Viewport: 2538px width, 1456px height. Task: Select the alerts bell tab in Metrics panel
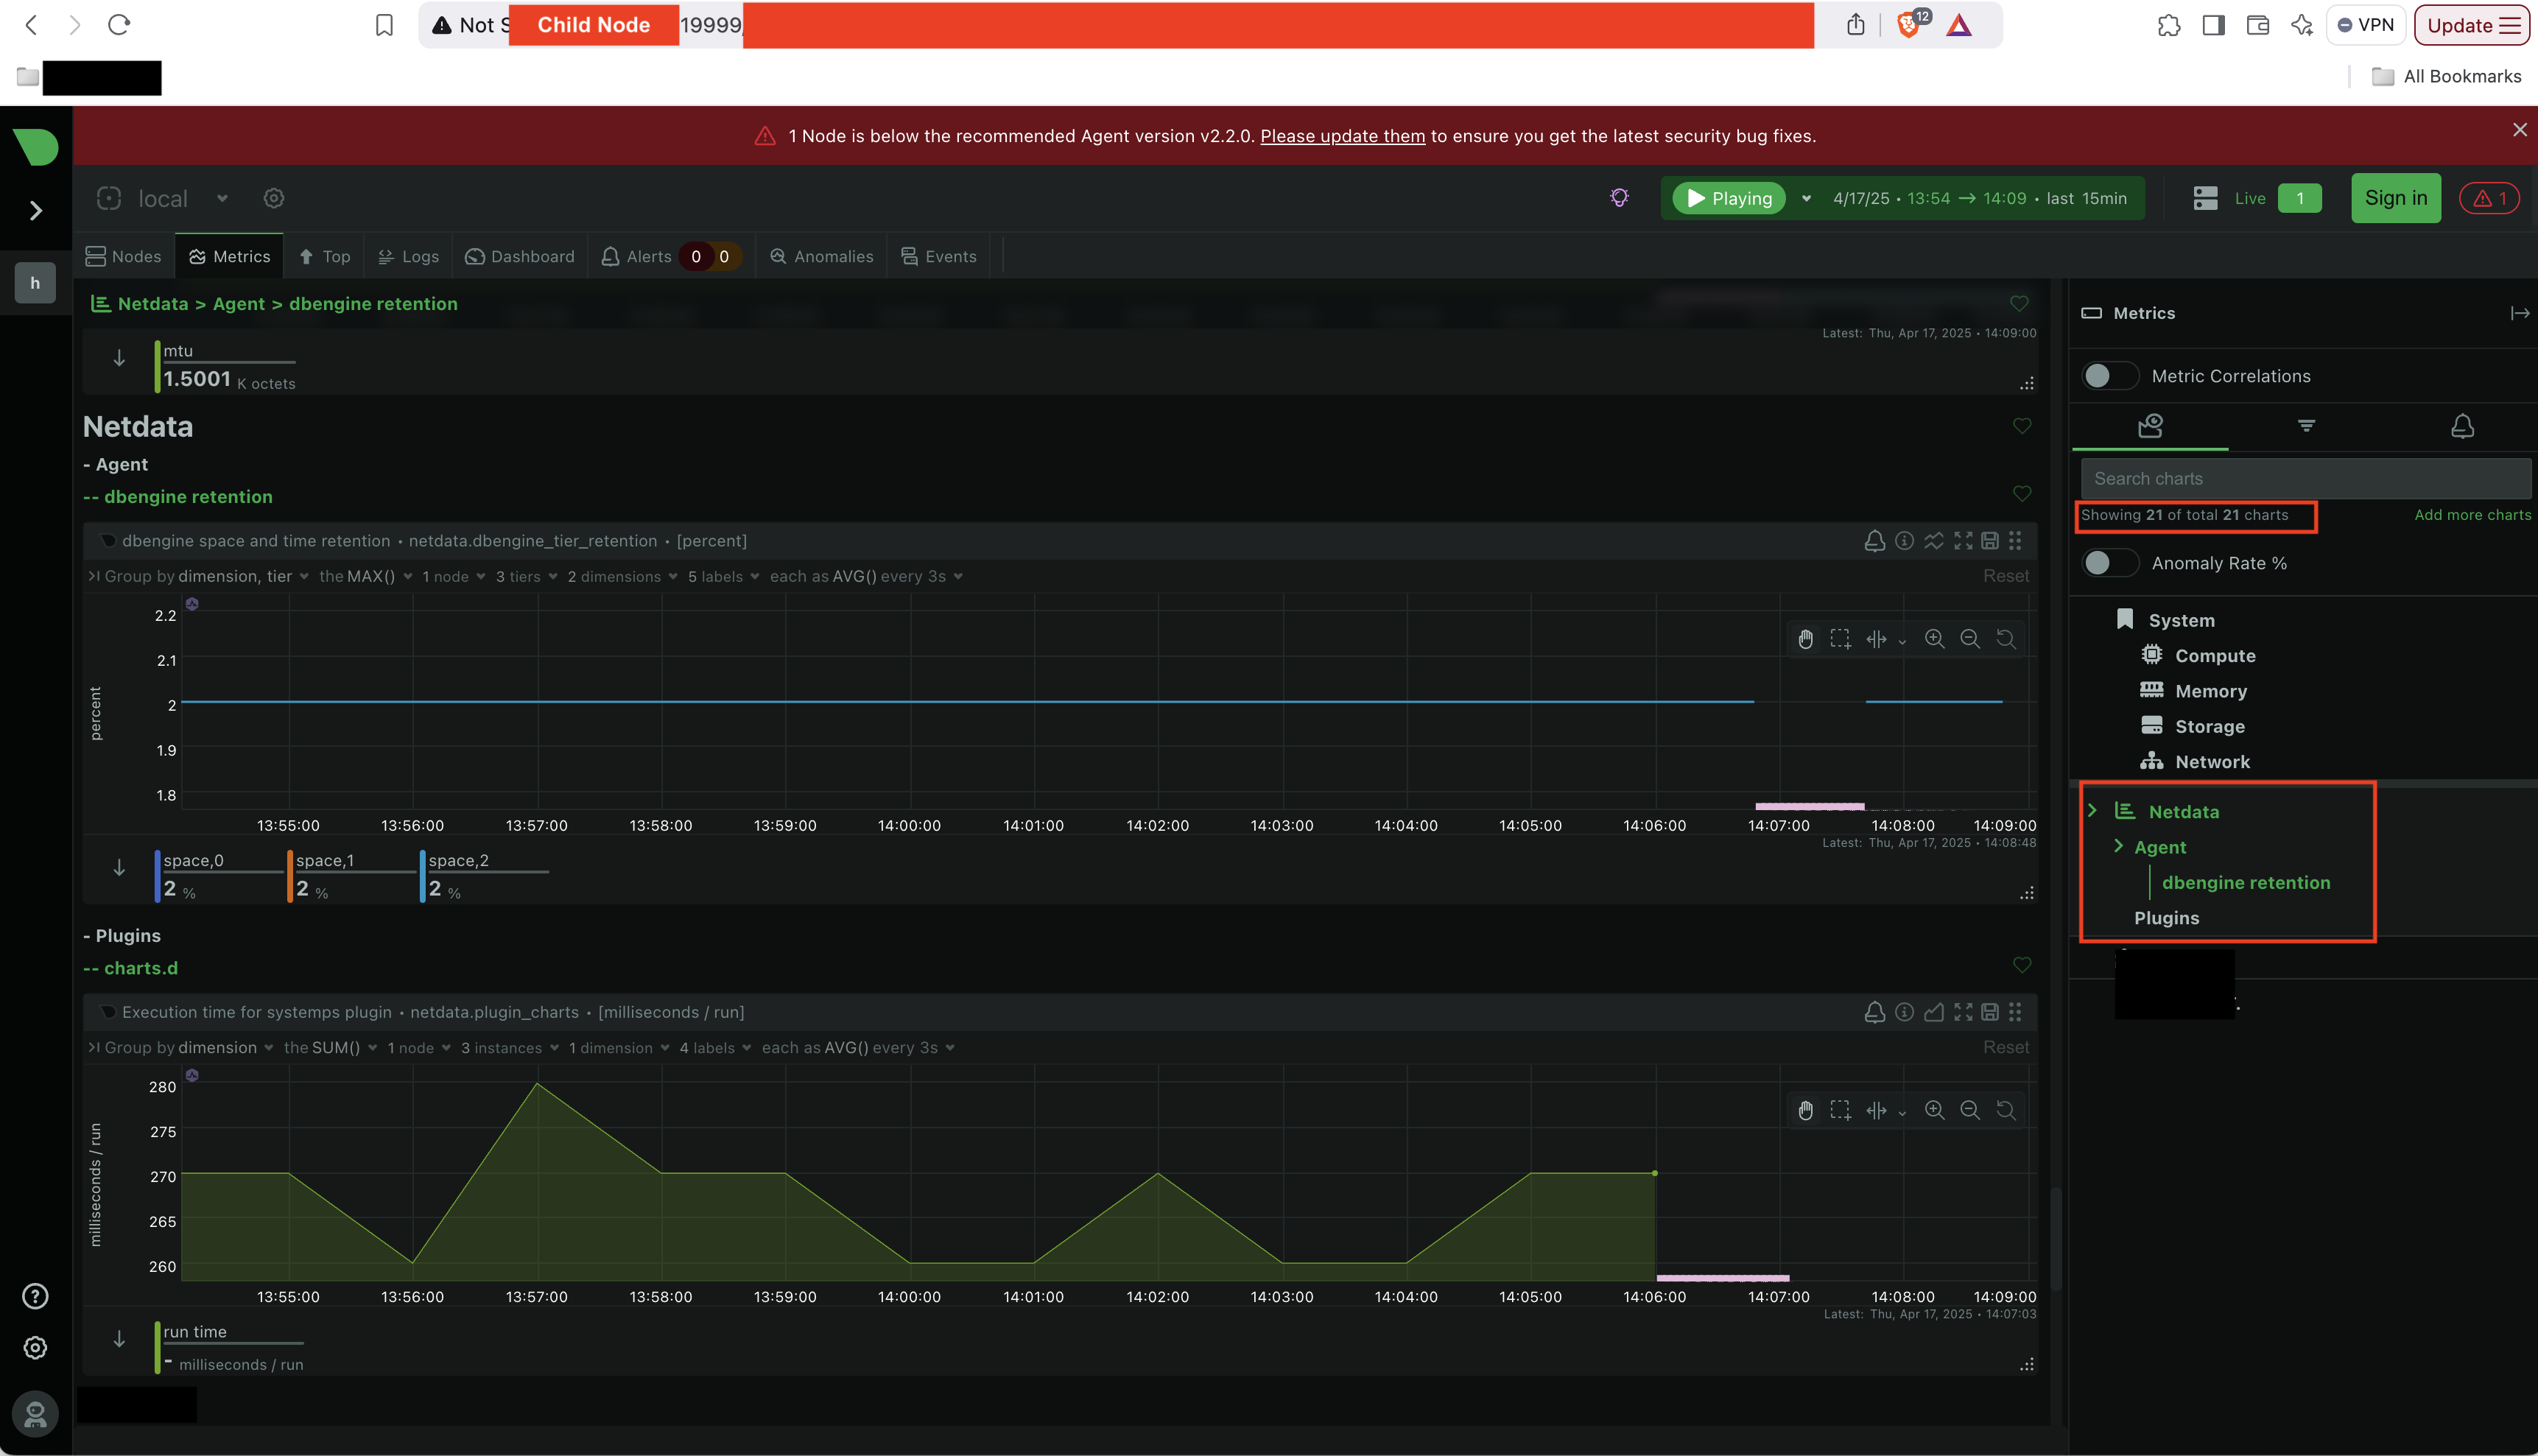(2462, 426)
